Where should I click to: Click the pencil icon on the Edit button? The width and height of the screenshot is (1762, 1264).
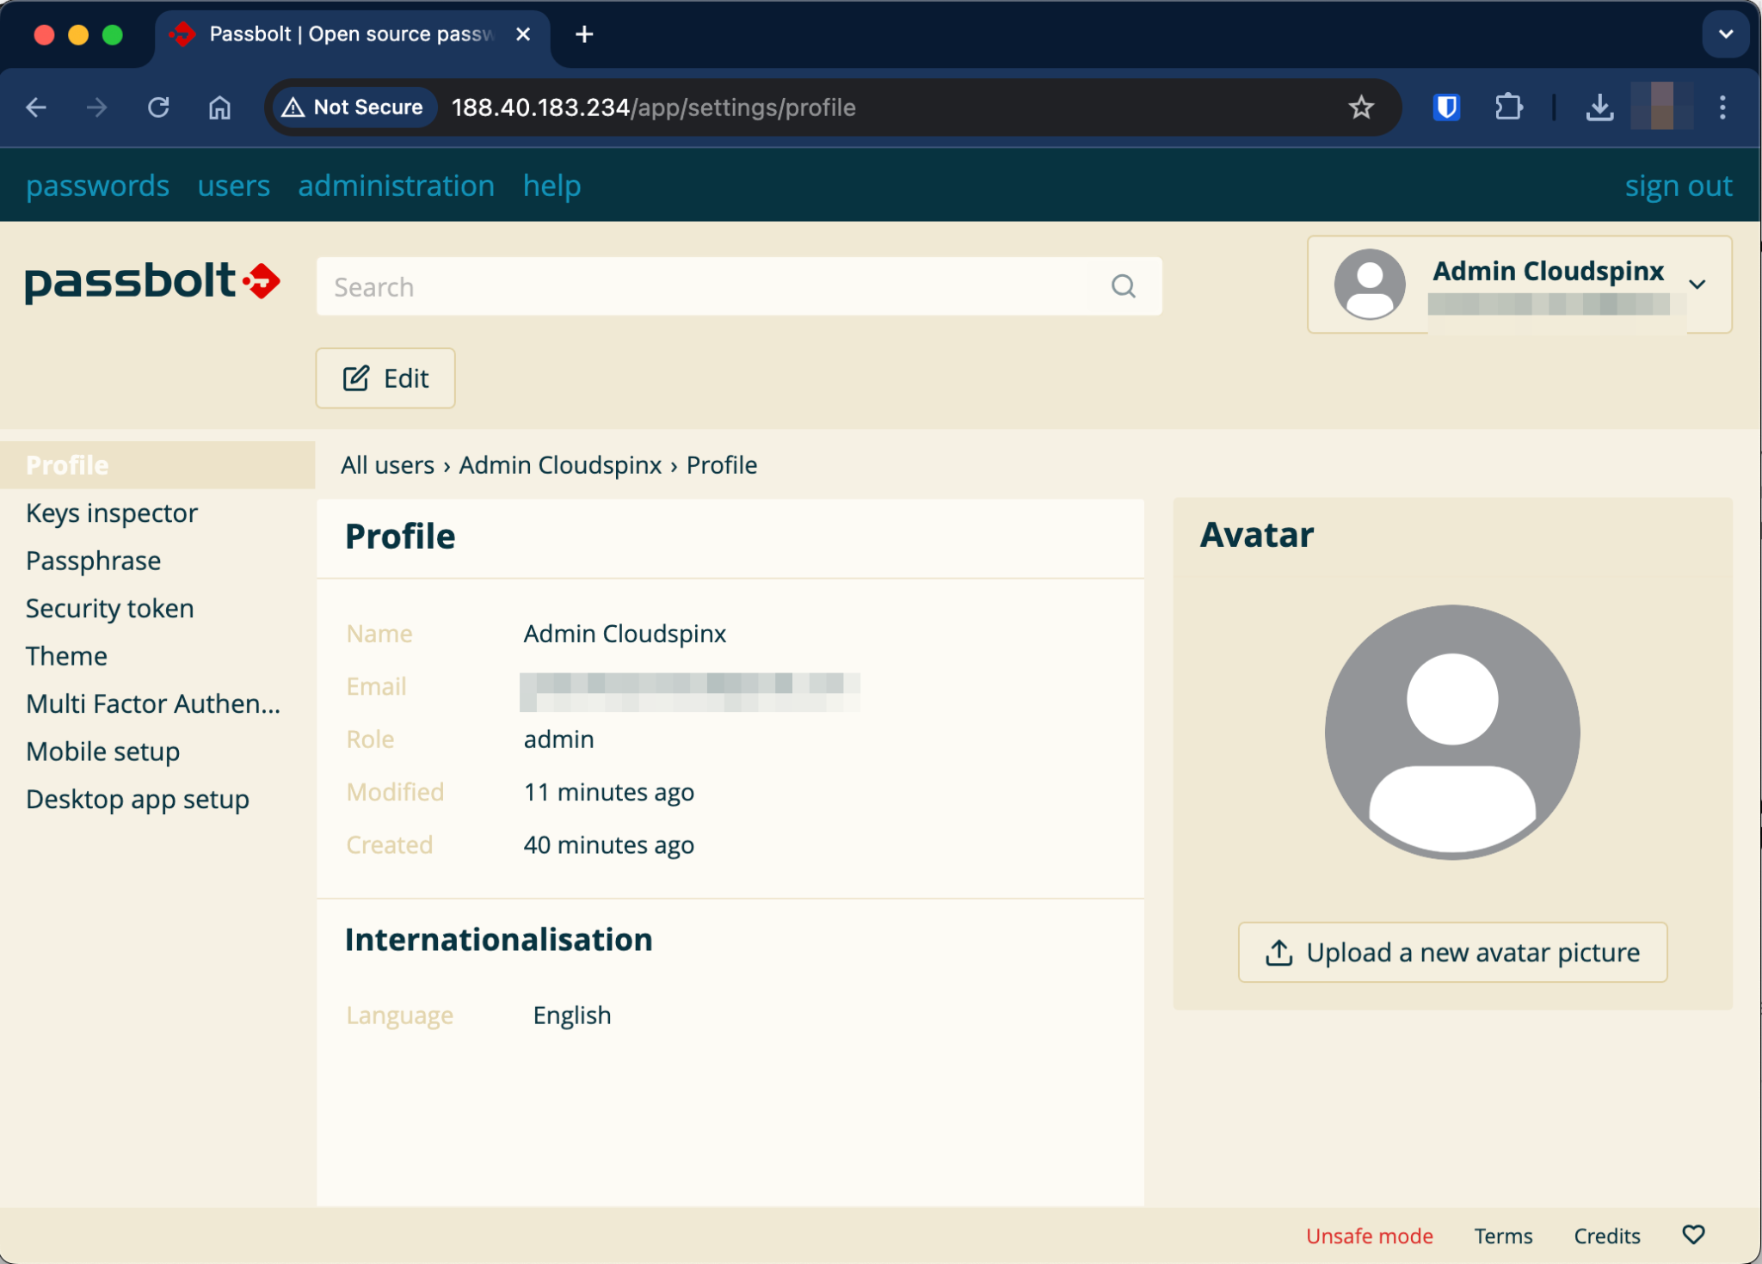click(355, 377)
